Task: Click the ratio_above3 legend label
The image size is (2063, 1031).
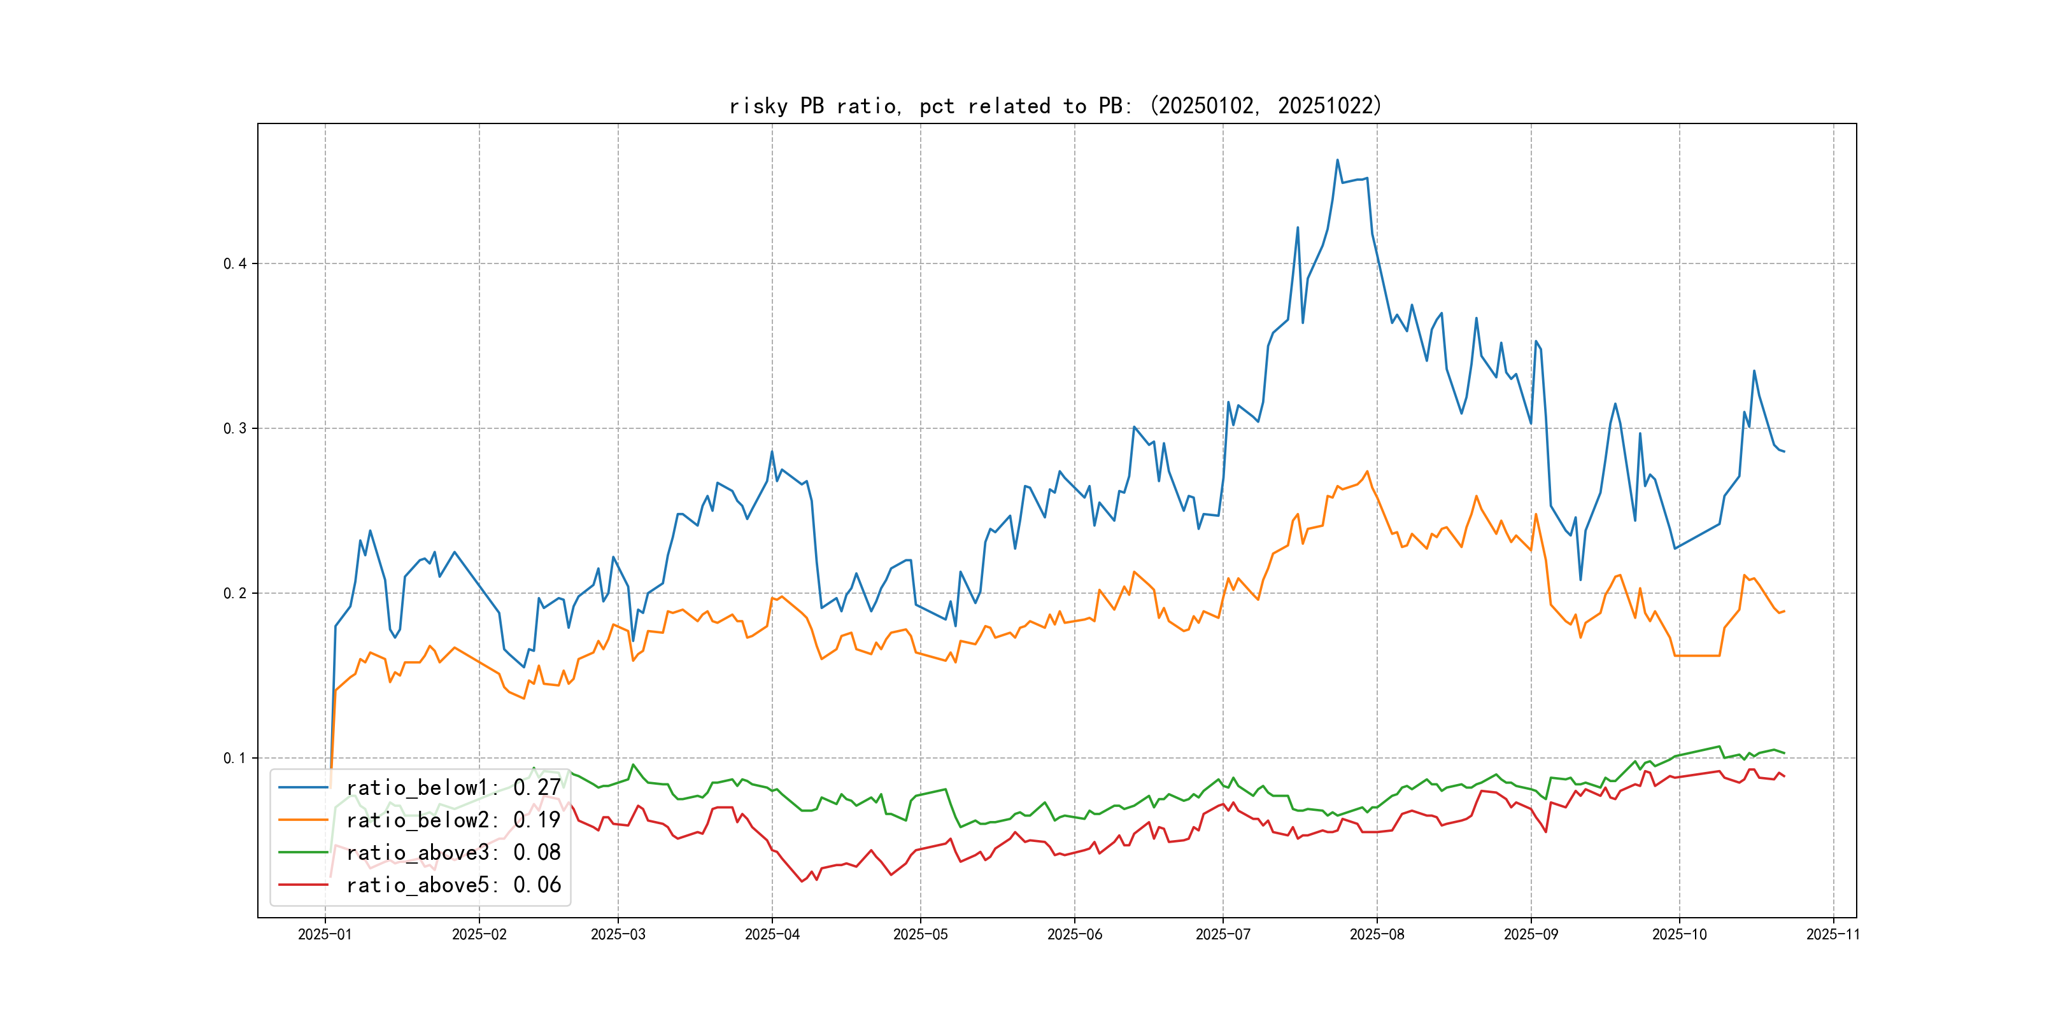Action: pyautogui.click(x=453, y=853)
